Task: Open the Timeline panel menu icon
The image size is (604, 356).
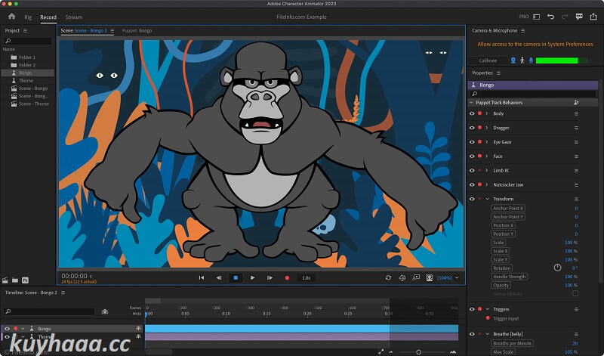Action: [x=63, y=293]
